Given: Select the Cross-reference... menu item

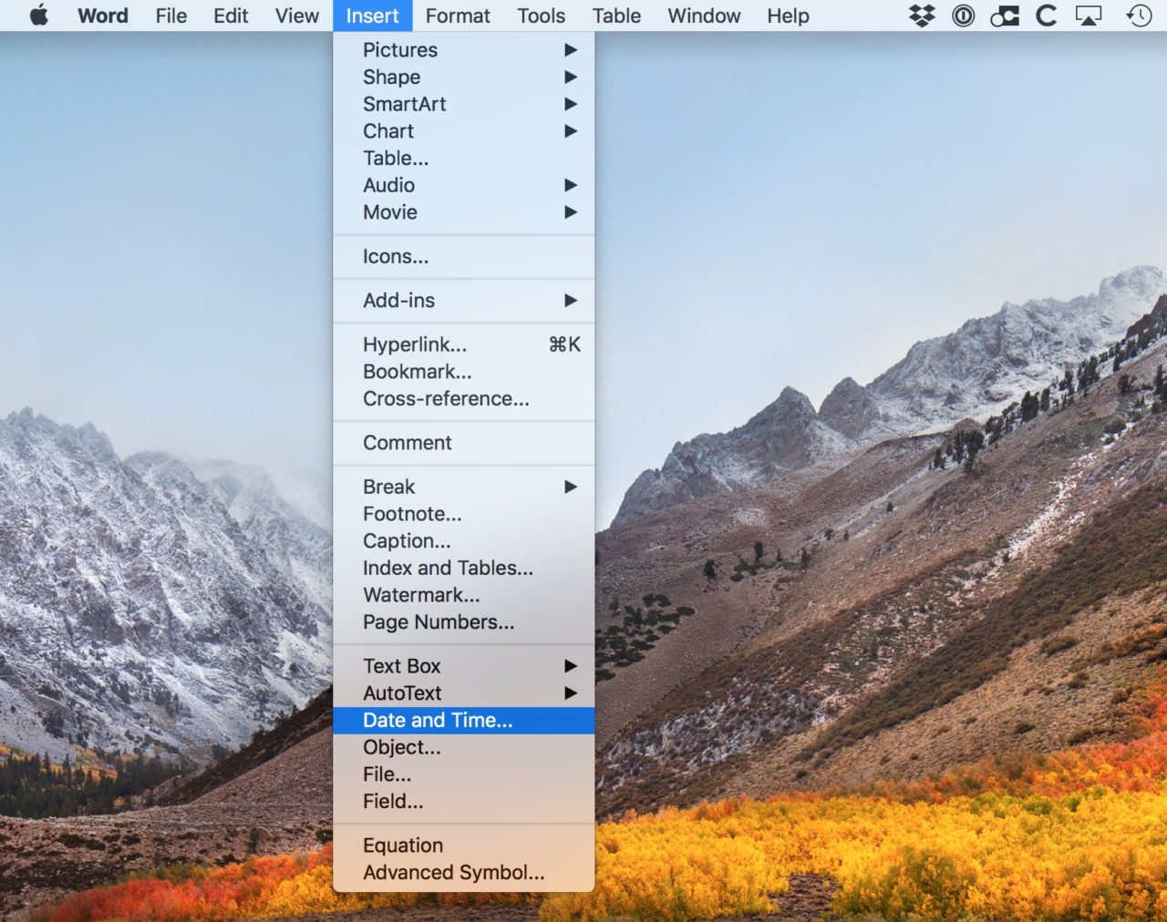Looking at the screenshot, I should [x=464, y=399].
